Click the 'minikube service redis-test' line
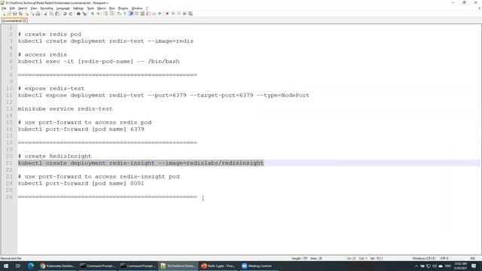Screen dimensions: 482x271 click(x=66, y=108)
